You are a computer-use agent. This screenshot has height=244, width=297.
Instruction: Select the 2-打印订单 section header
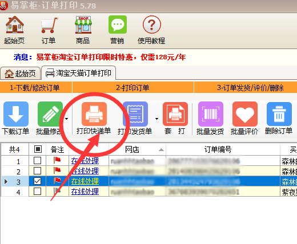tap(133, 88)
